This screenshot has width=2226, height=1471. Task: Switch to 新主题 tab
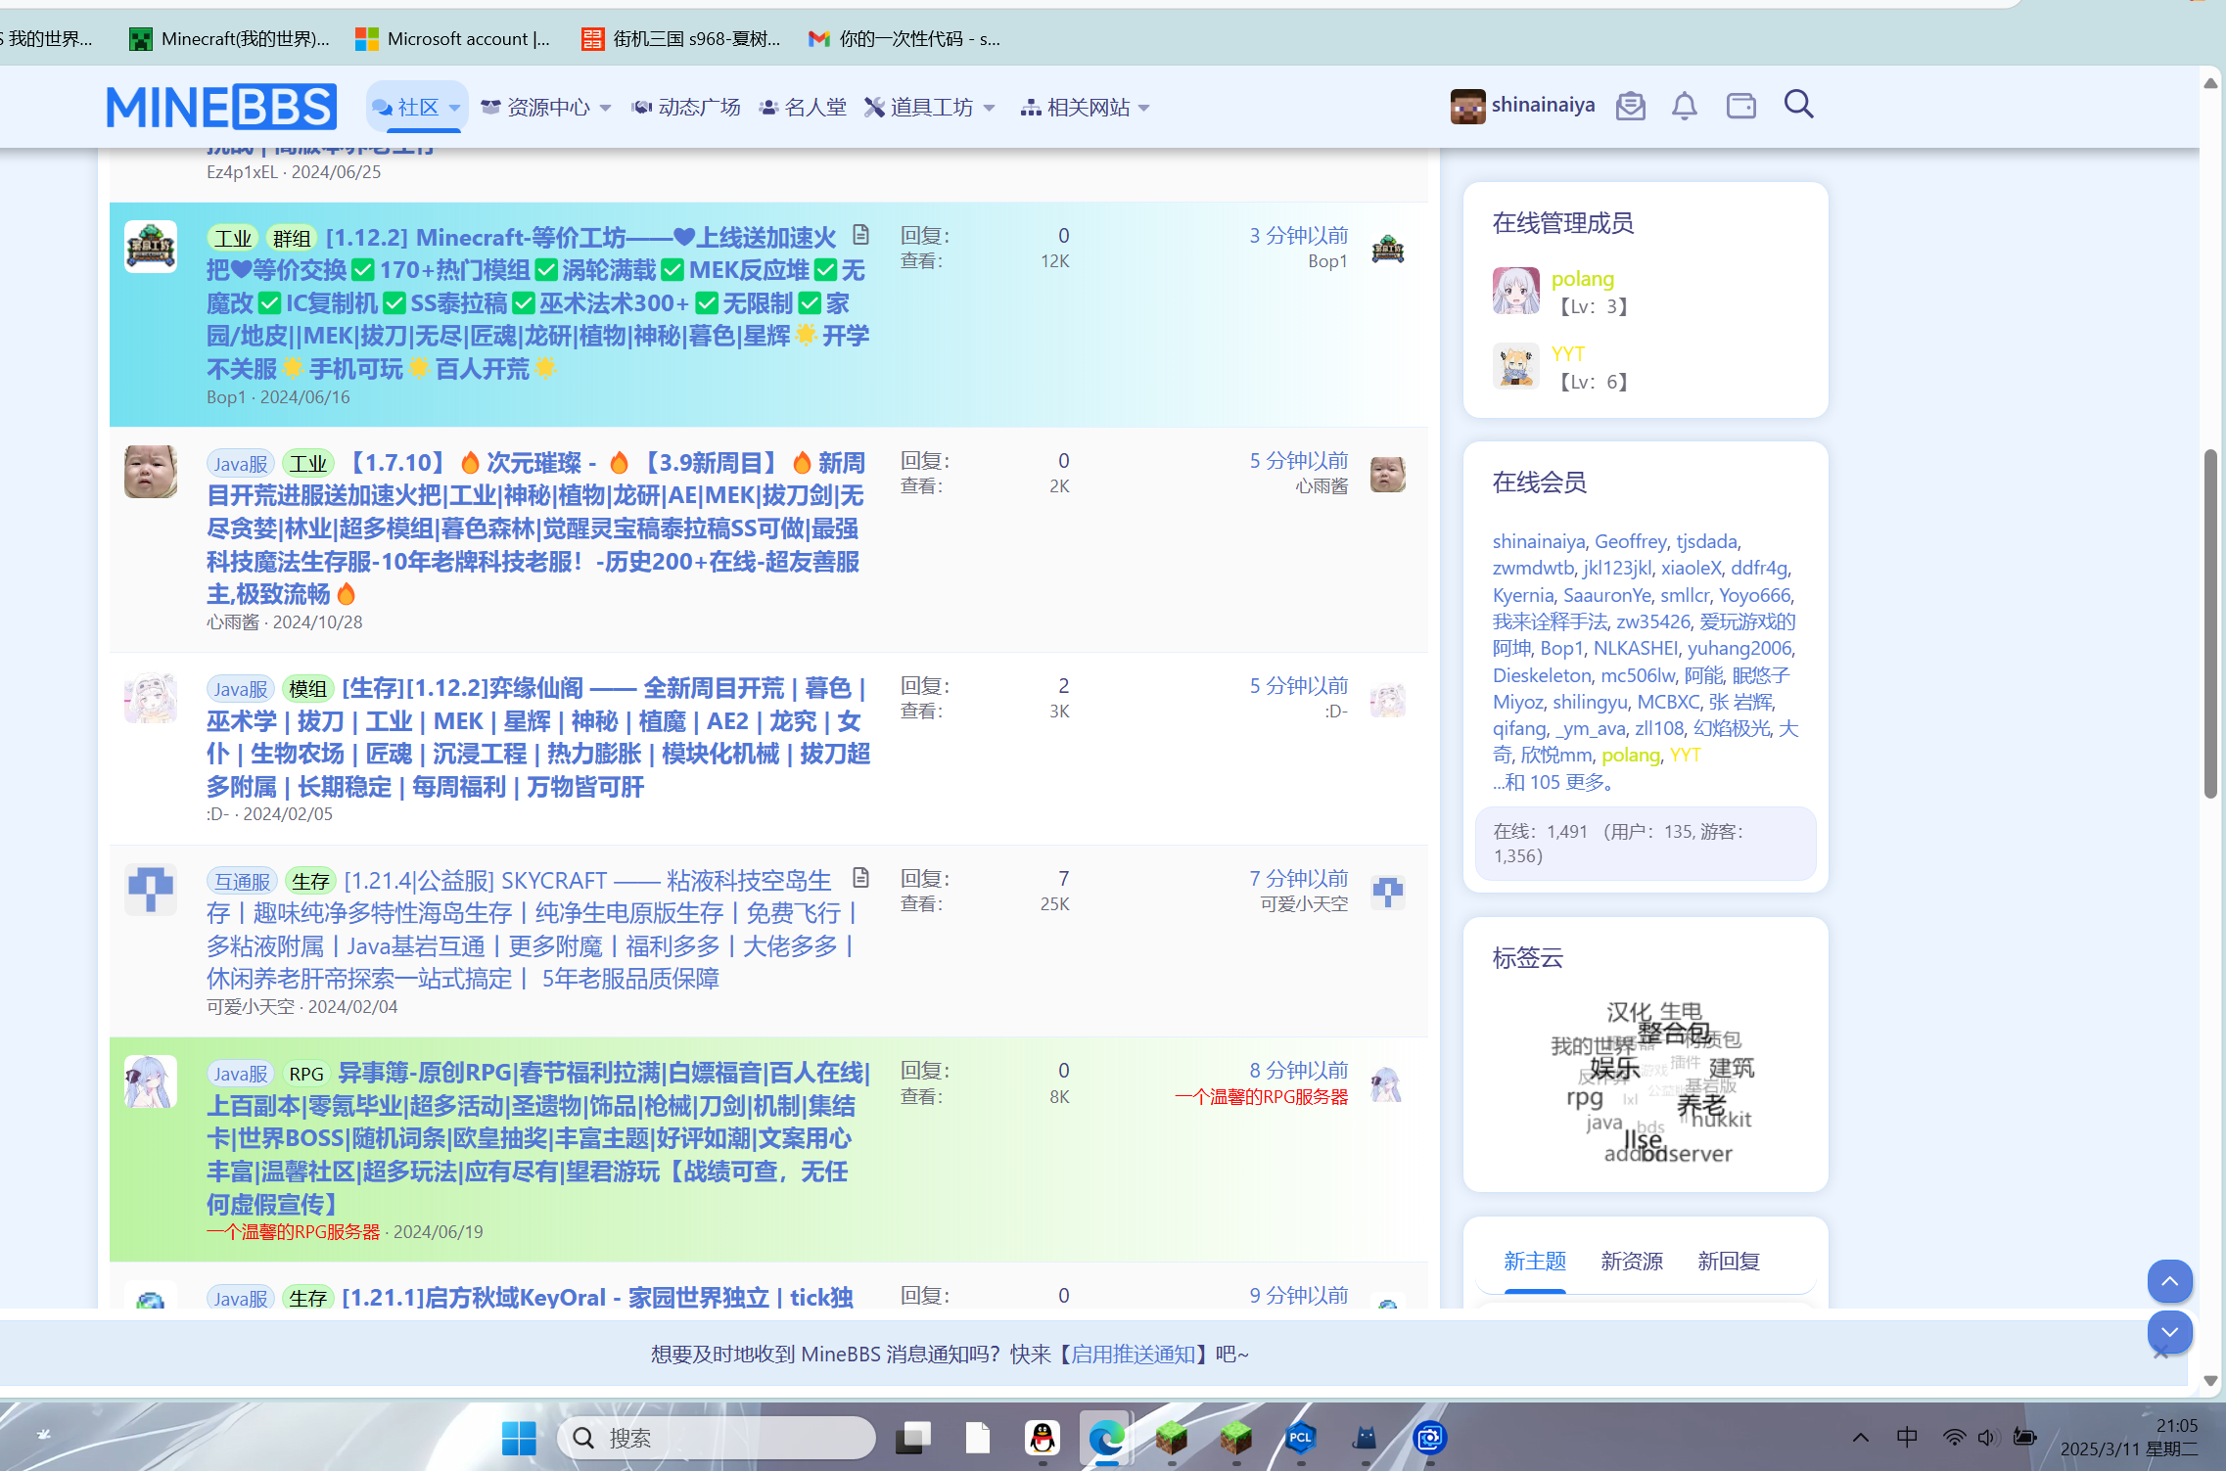[x=1535, y=1261]
